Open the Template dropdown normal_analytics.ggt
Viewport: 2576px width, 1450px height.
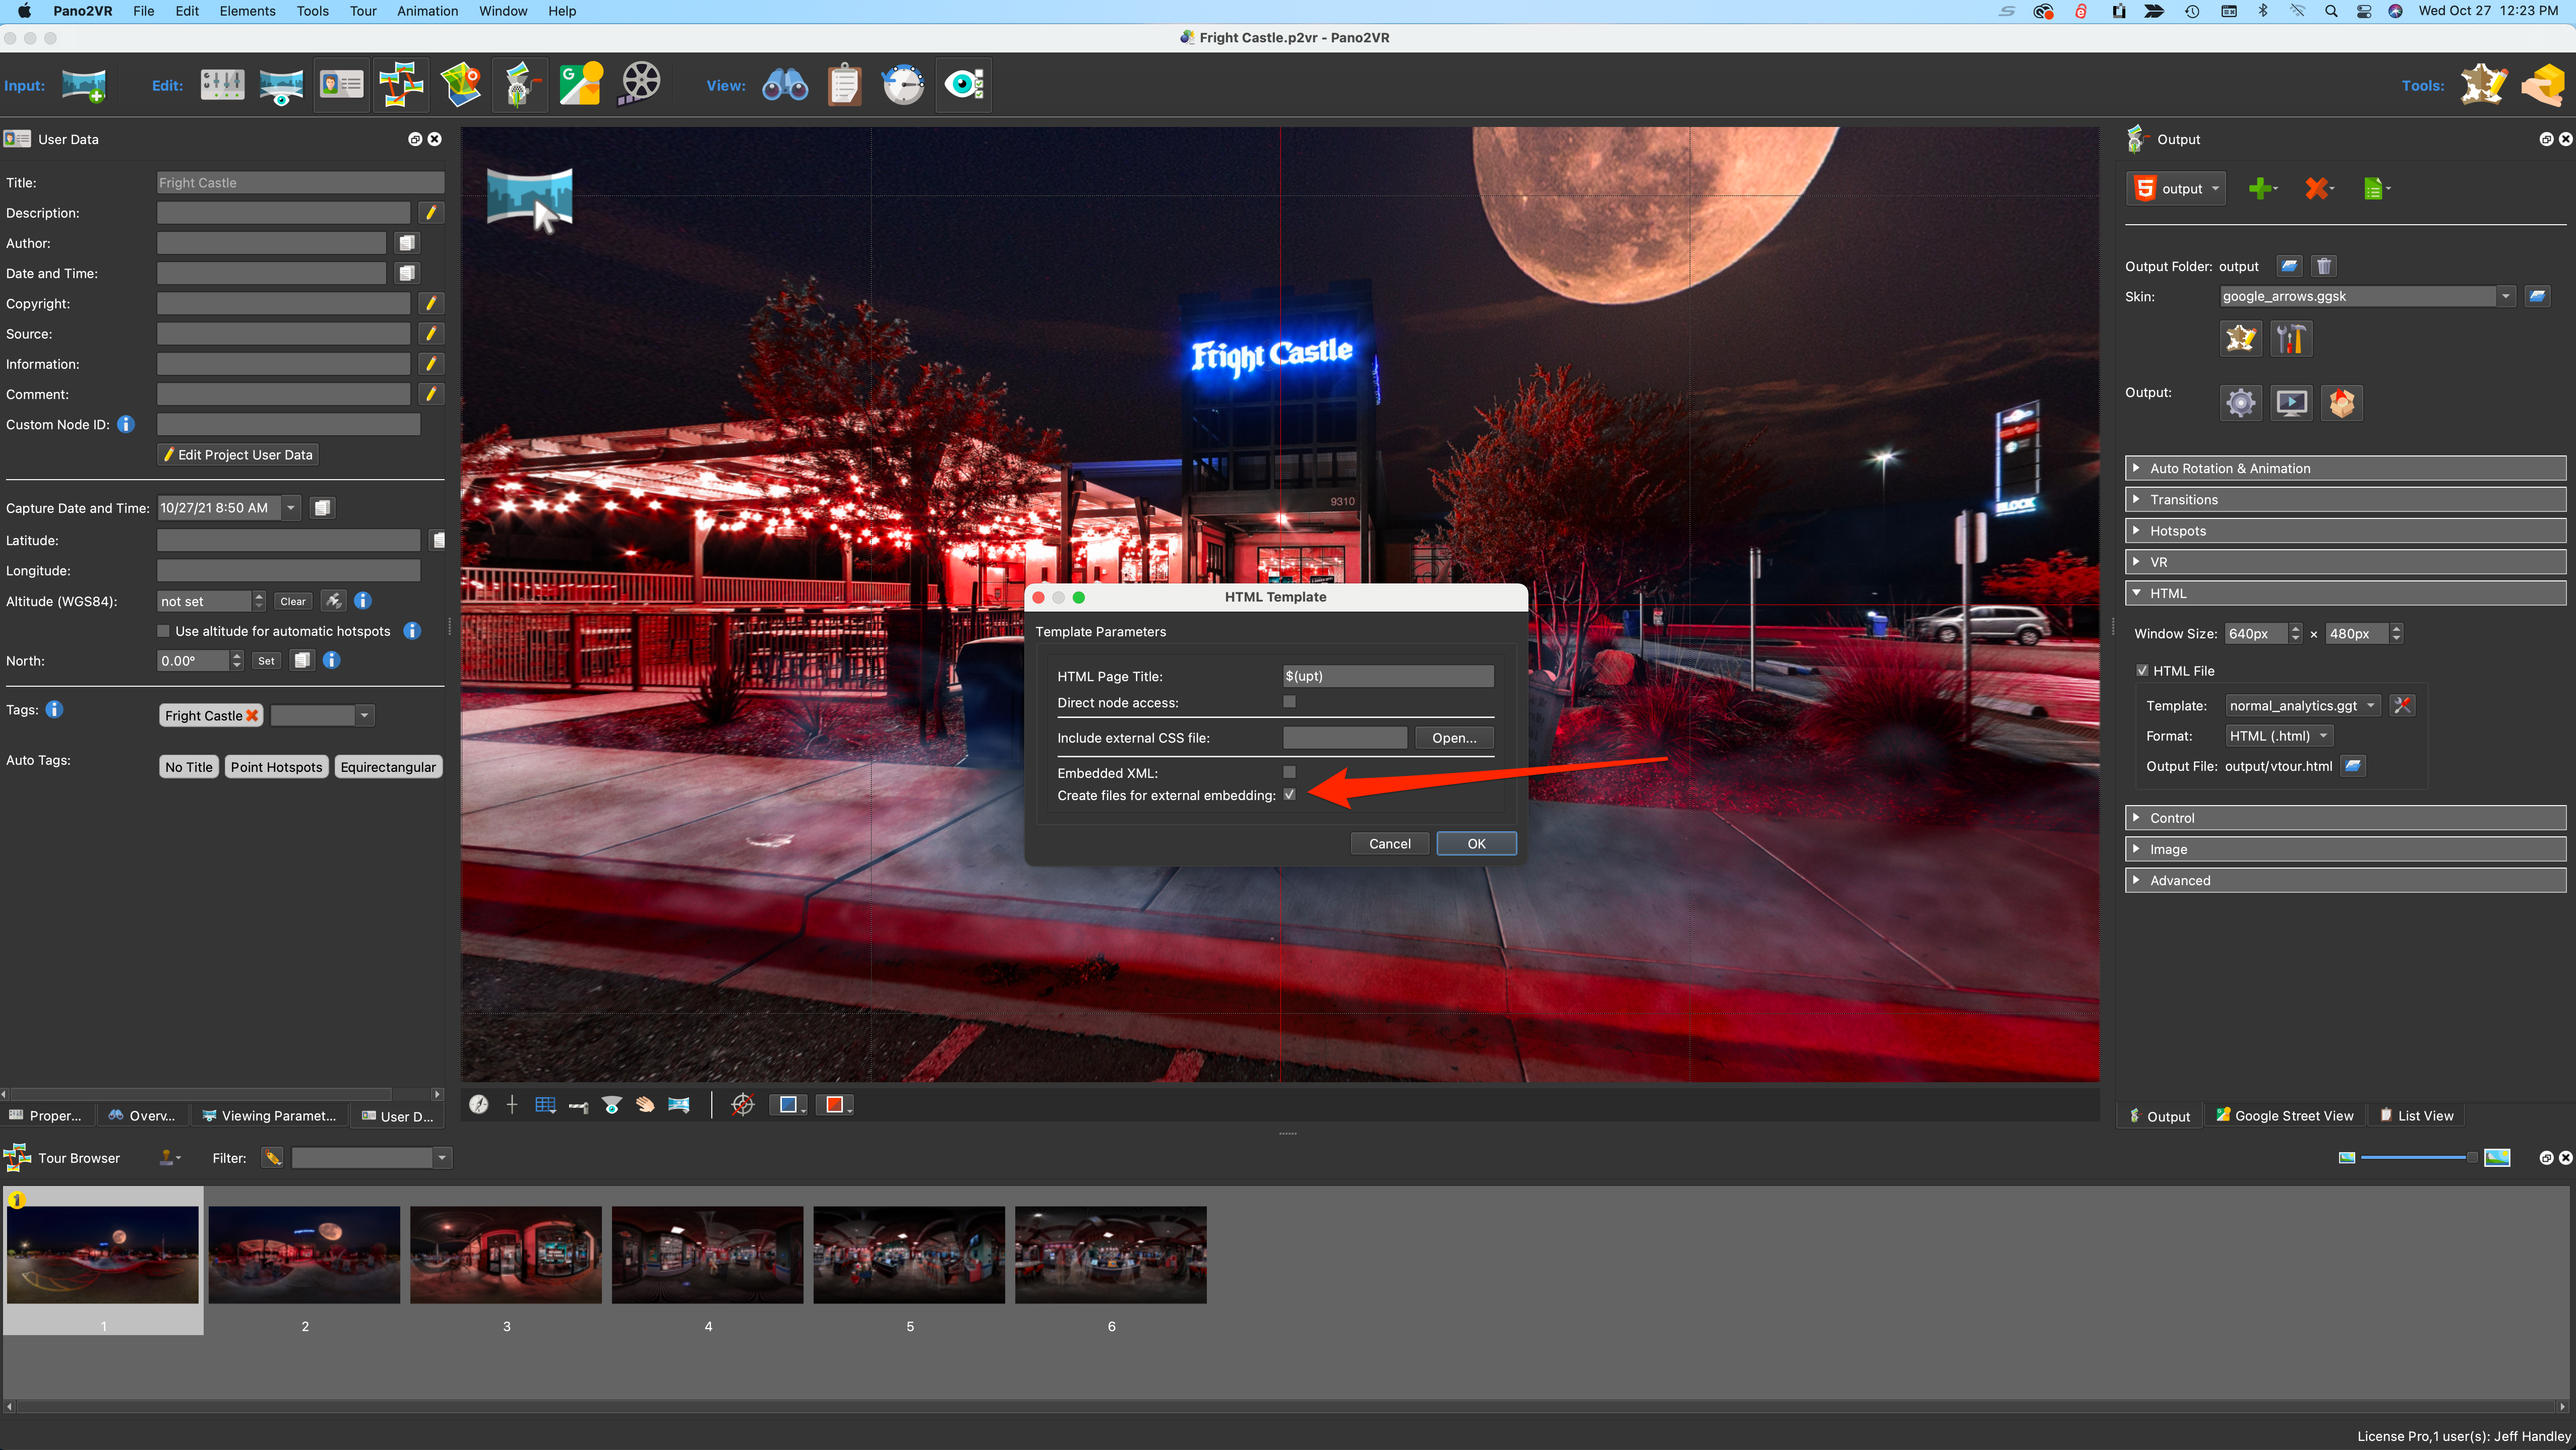click(2302, 705)
